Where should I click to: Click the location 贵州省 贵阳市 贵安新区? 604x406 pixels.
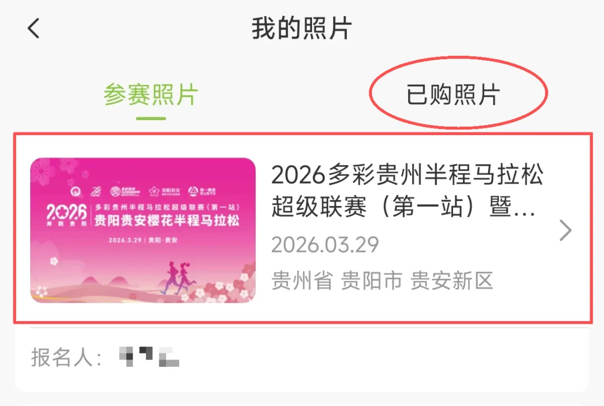382,280
